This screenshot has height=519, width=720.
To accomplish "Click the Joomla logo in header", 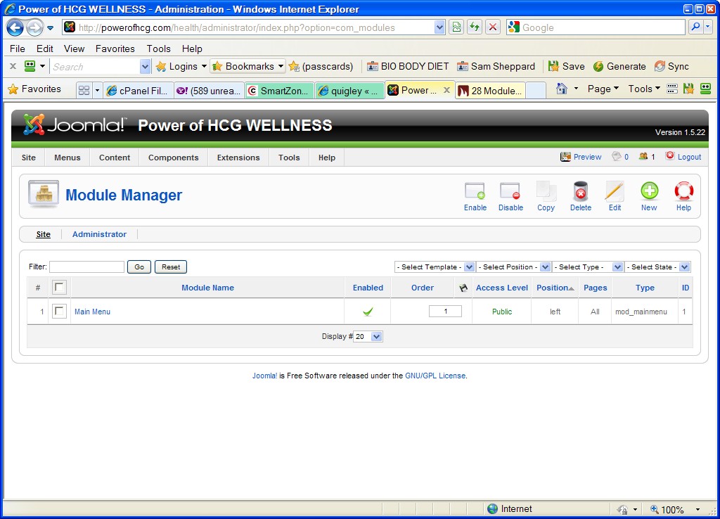I will (74, 124).
